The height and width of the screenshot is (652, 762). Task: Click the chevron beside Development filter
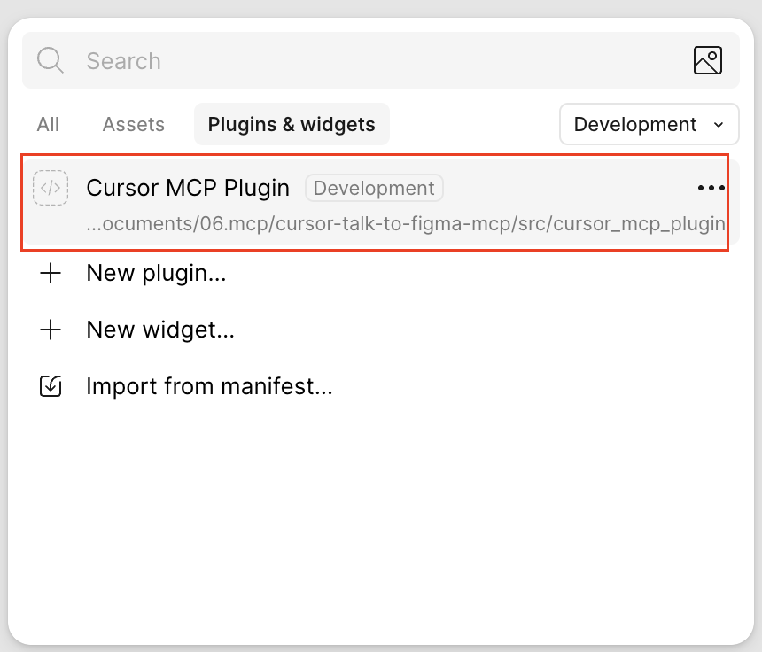tap(719, 125)
